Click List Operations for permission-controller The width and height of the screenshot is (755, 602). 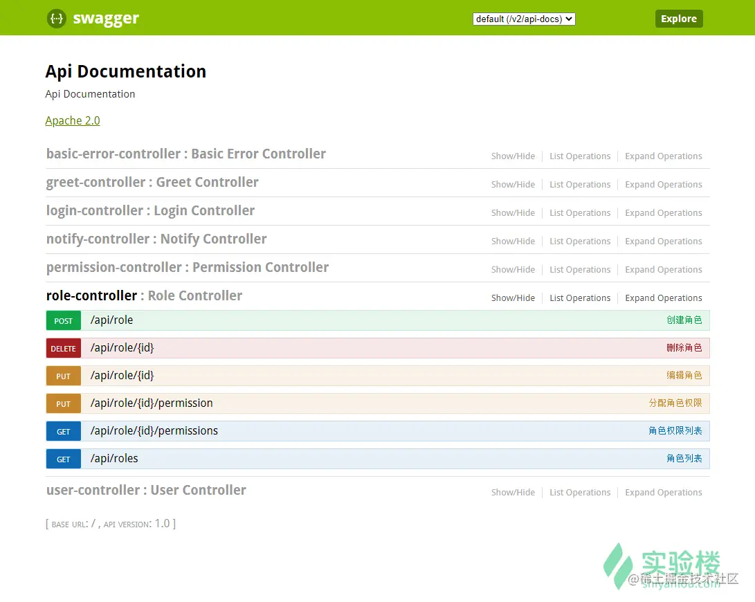pos(580,270)
